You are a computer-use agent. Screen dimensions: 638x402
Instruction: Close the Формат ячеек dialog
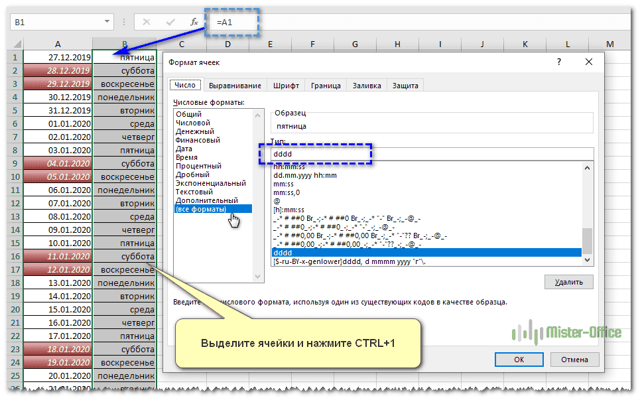pyautogui.click(x=588, y=62)
